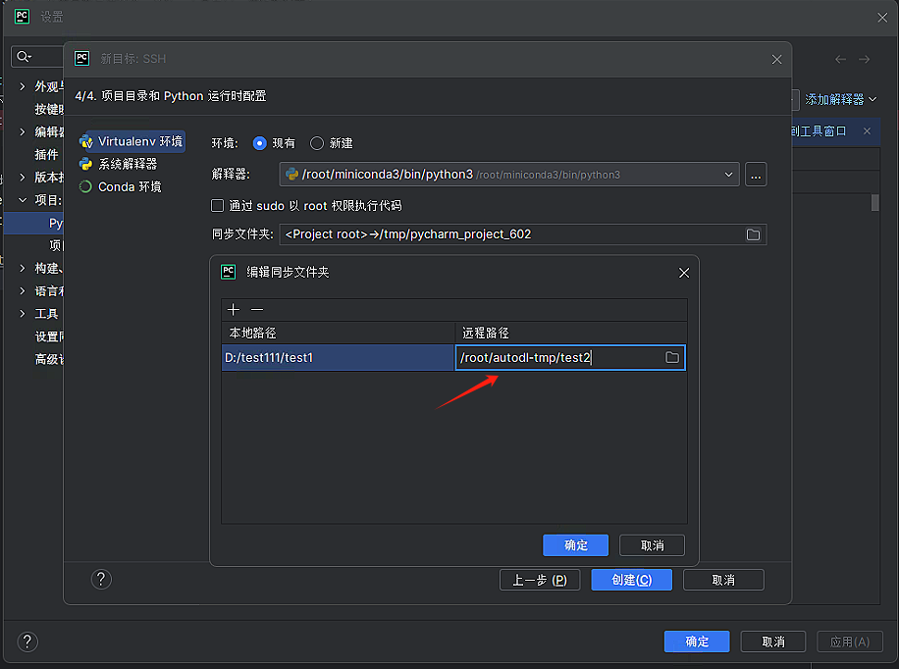Close the edit sync folders dialog

tap(684, 273)
